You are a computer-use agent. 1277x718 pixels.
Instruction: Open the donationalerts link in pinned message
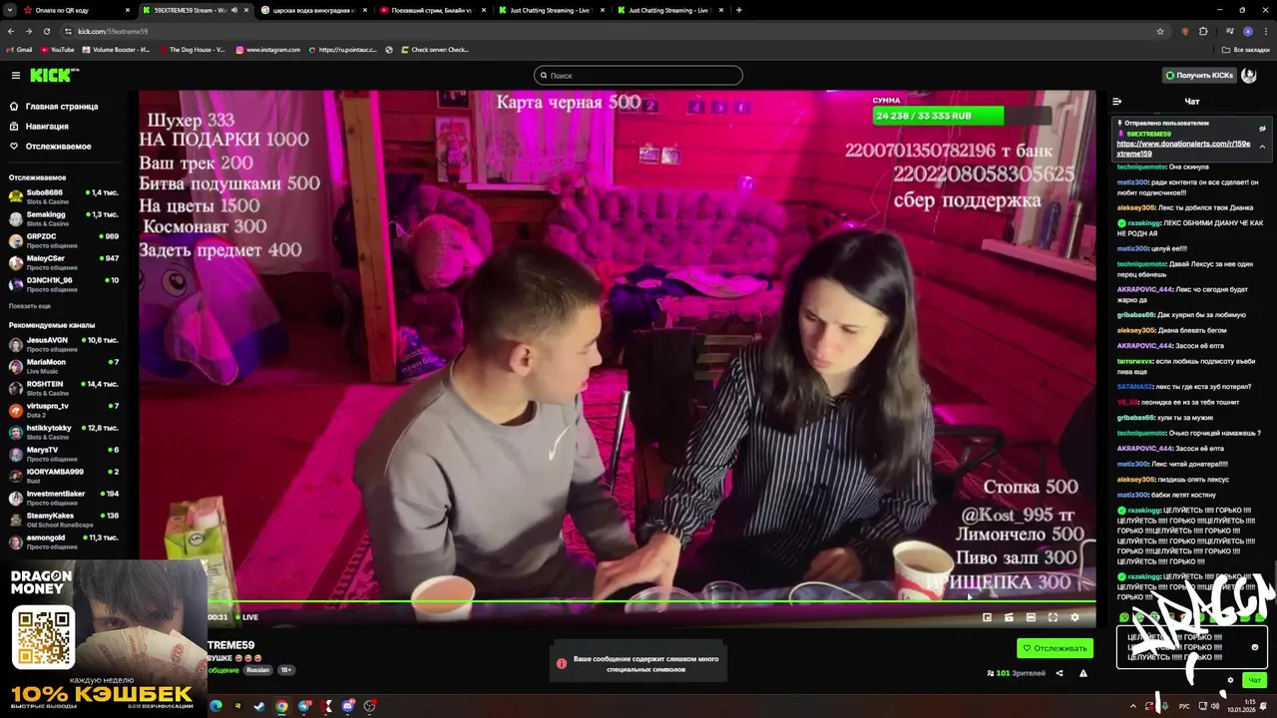pyautogui.click(x=1183, y=149)
